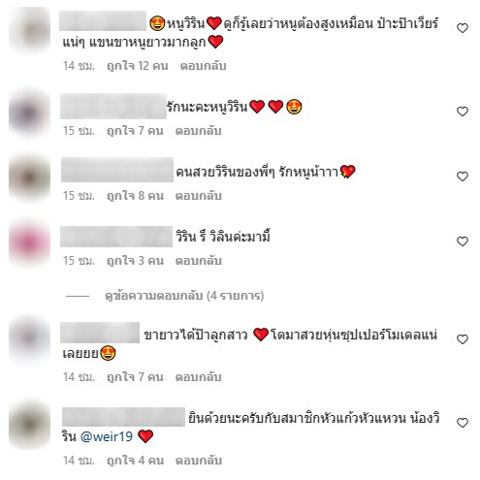Tap heart on 'คนสวยวิรินของพี่ๆ' comment
The height and width of the screenshot is (480, 480).
(x=463, y=176)
